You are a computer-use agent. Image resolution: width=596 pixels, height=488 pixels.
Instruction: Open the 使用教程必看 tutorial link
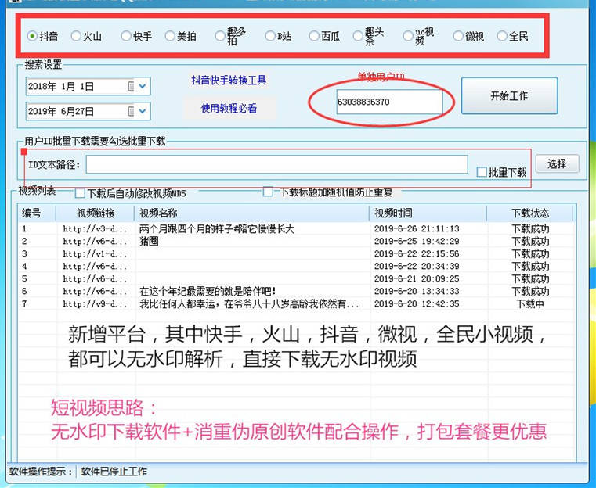[x=229, y=108]
